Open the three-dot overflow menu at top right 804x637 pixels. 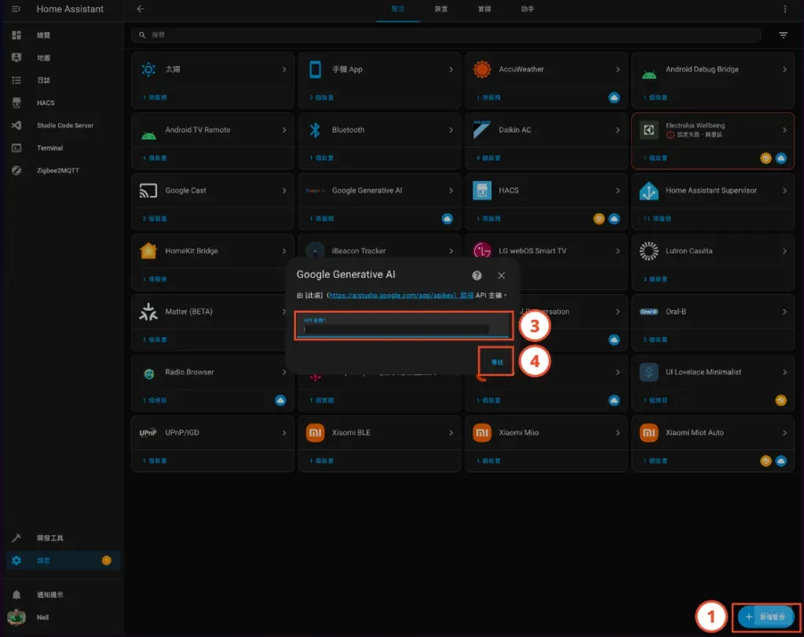pos(784,9)
